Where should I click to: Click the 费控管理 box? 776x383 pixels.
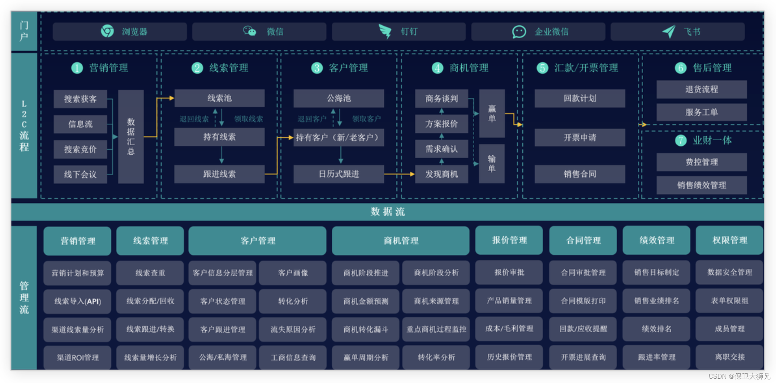coord(701,162)
